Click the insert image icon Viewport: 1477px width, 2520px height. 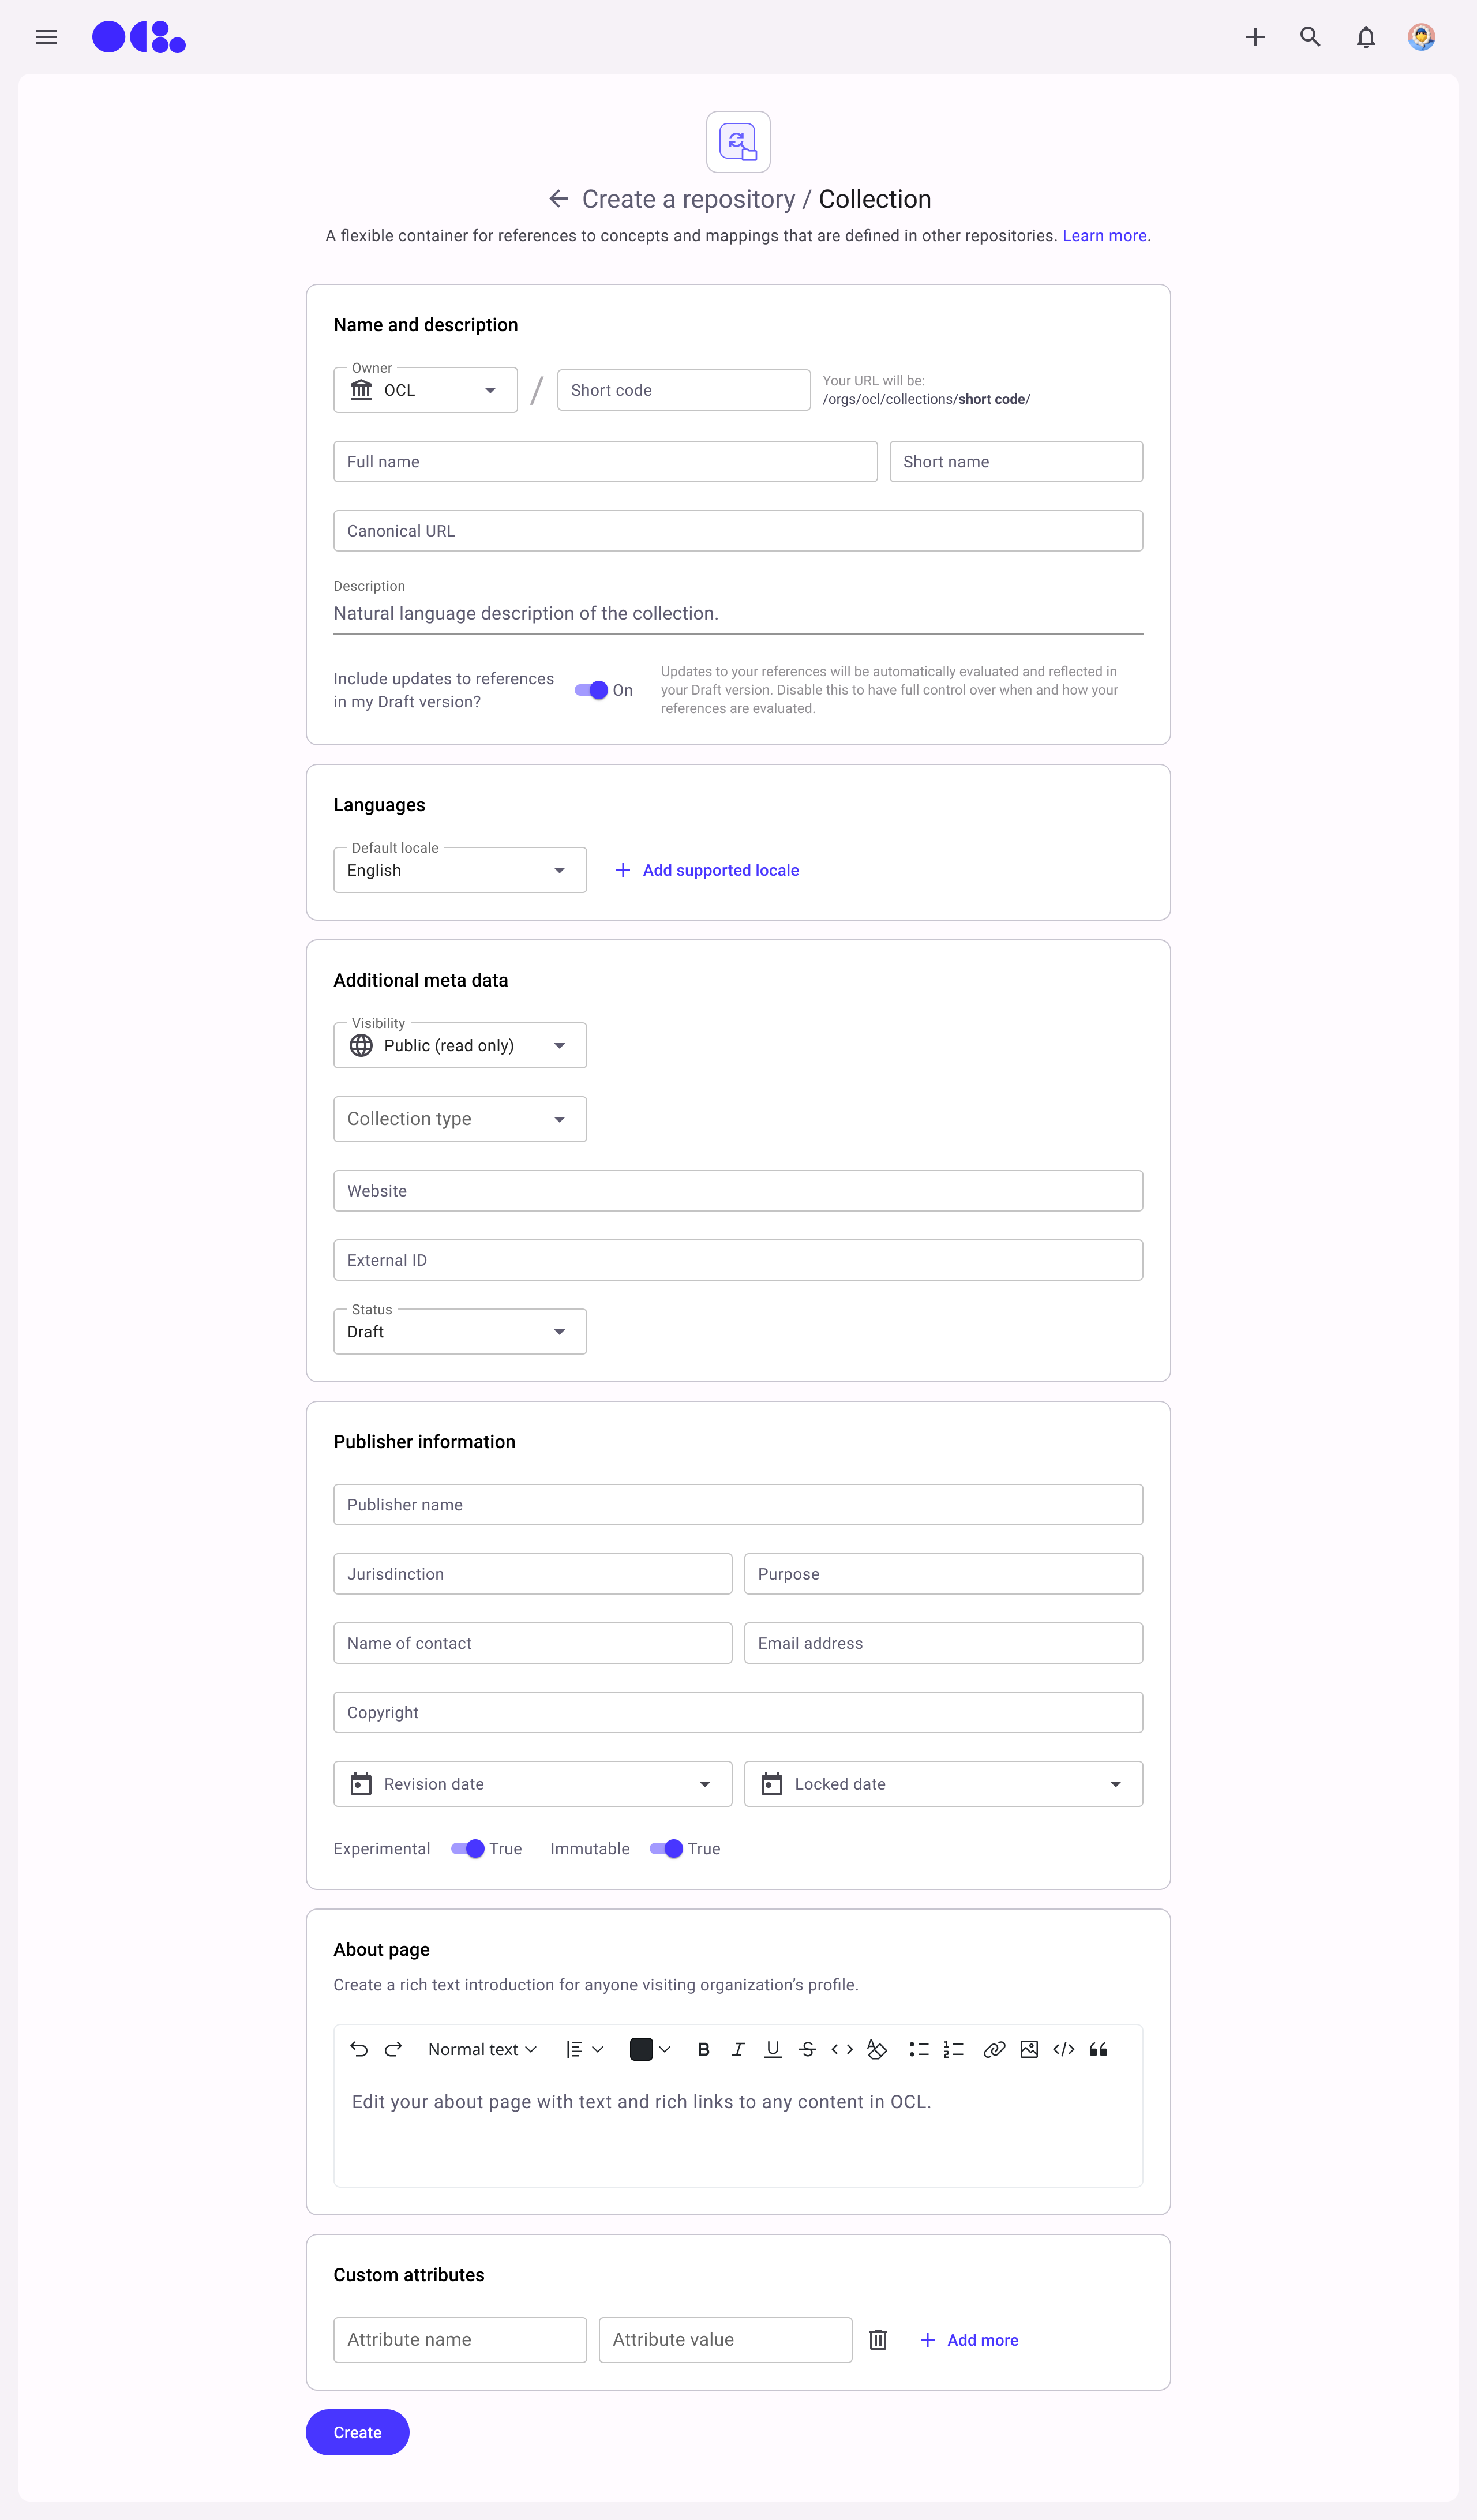1028,2049
